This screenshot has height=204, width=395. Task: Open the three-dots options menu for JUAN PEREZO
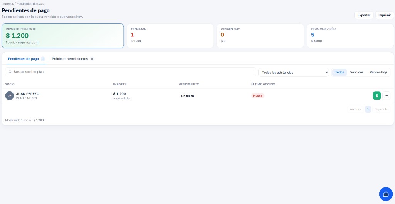tap(386, 96)
